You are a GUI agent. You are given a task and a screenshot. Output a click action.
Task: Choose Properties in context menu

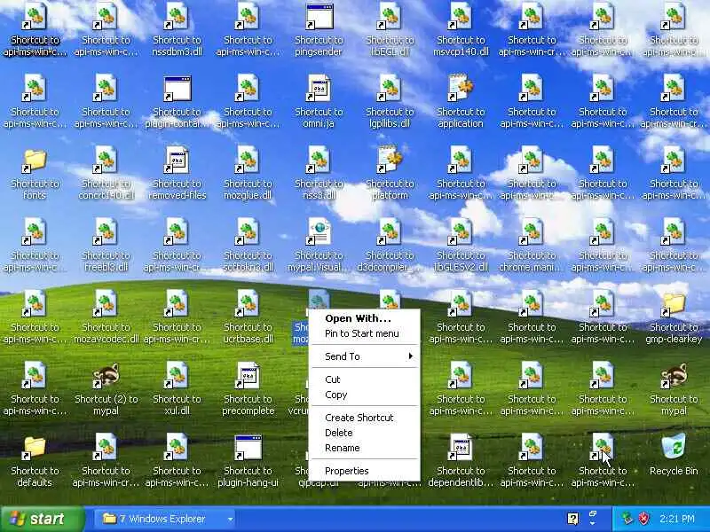365,471
